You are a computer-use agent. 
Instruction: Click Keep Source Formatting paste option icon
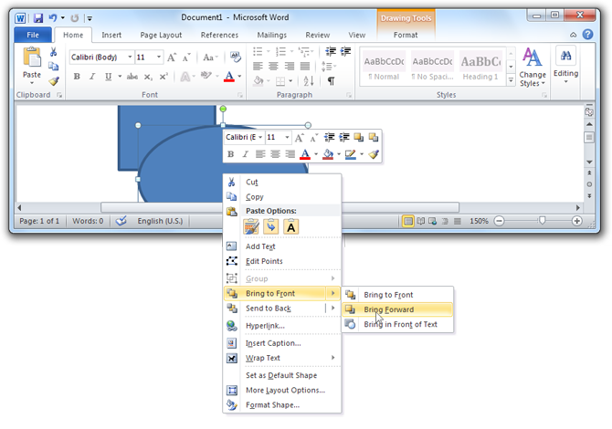click(x=251, y=226)
